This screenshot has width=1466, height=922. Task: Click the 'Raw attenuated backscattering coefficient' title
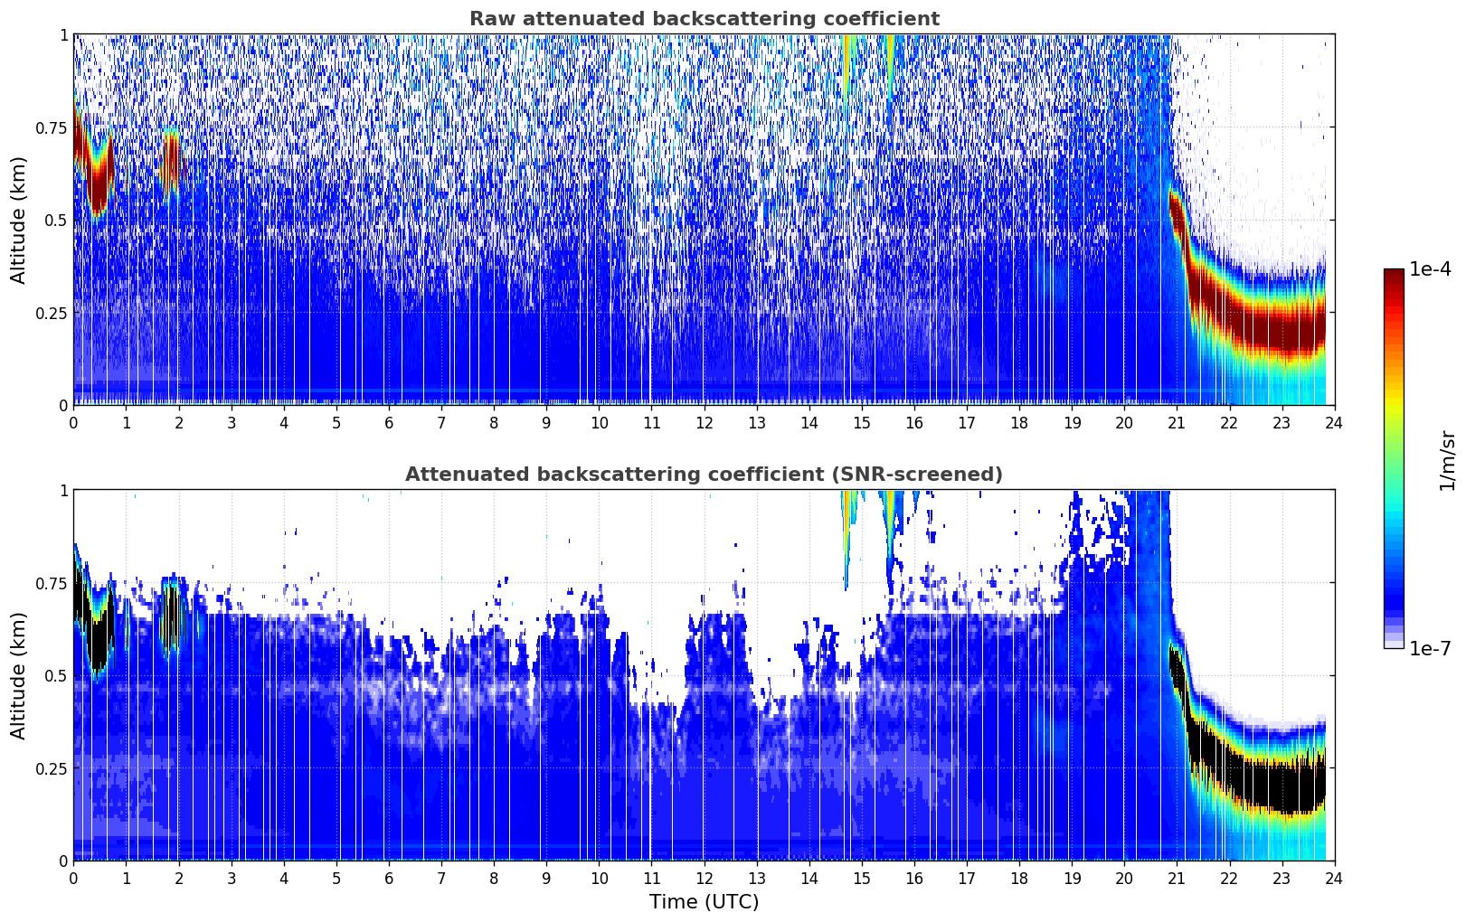pos(704,19)
